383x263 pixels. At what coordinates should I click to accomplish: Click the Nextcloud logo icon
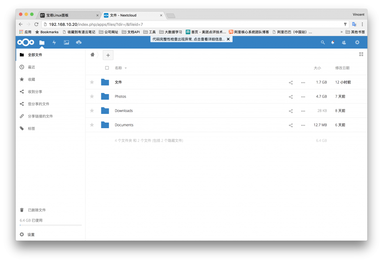26,43
